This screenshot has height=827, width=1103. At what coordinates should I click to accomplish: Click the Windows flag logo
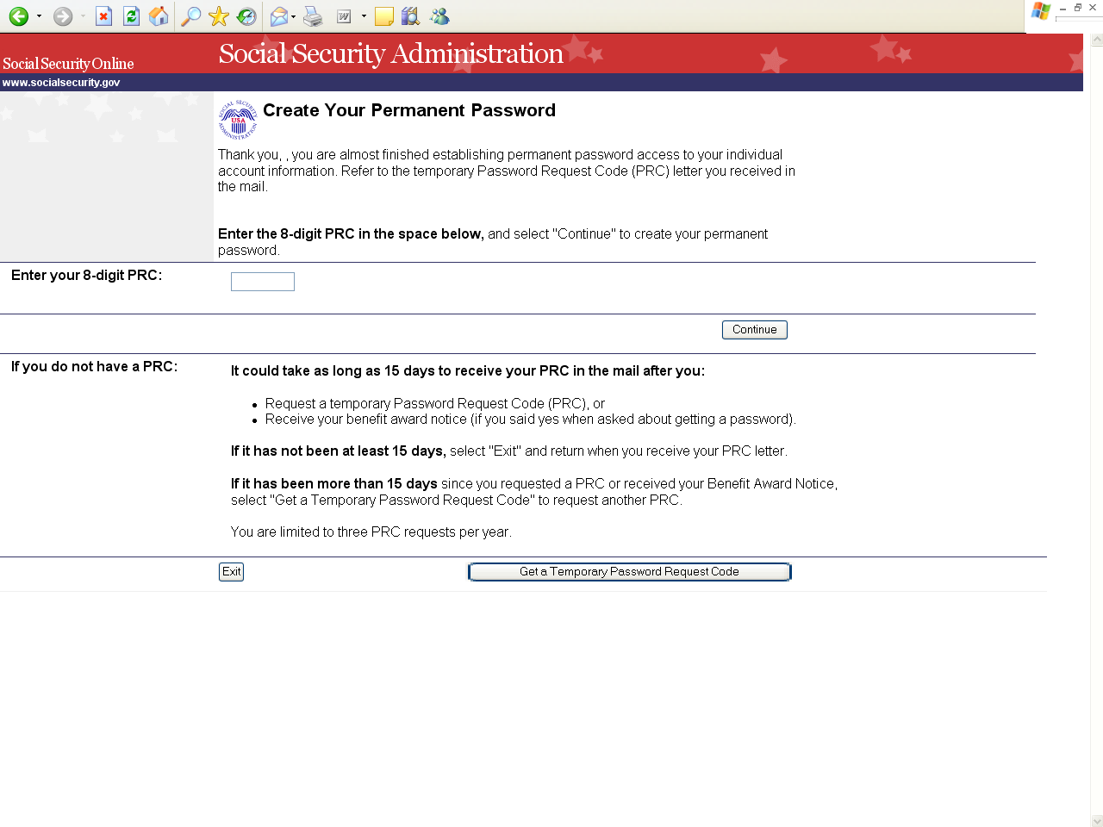1041,11
